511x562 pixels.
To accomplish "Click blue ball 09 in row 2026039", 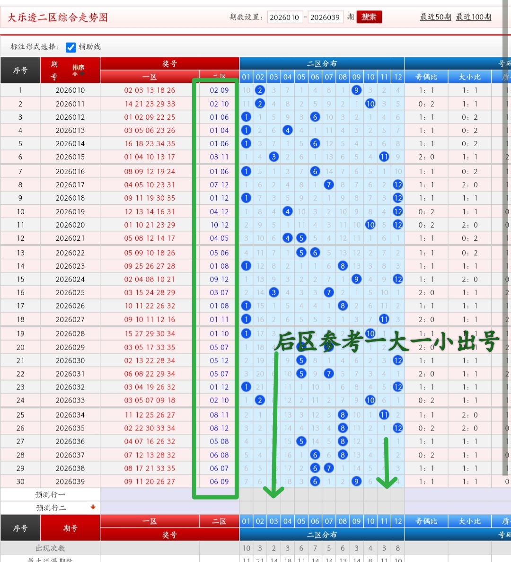I will pos(356,482).
